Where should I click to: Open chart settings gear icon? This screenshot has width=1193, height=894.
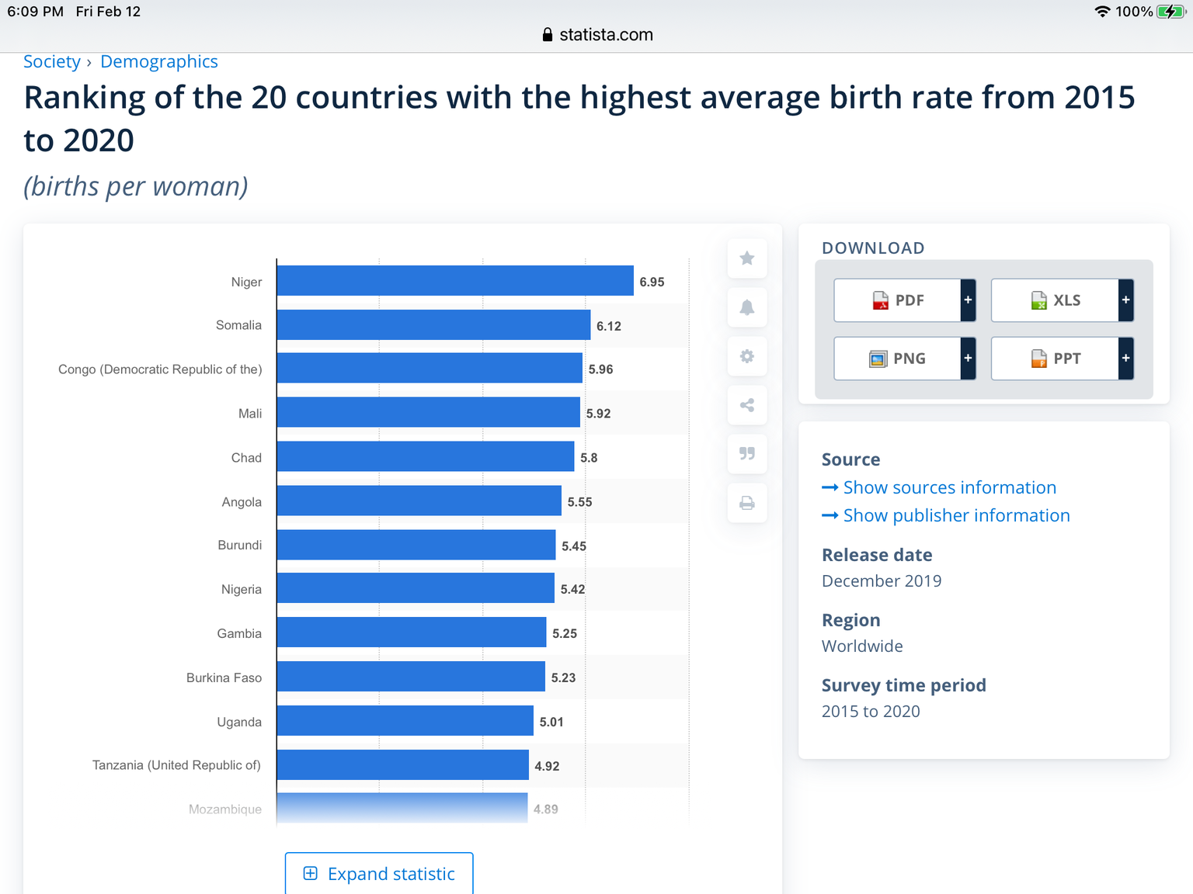point(747,356)
